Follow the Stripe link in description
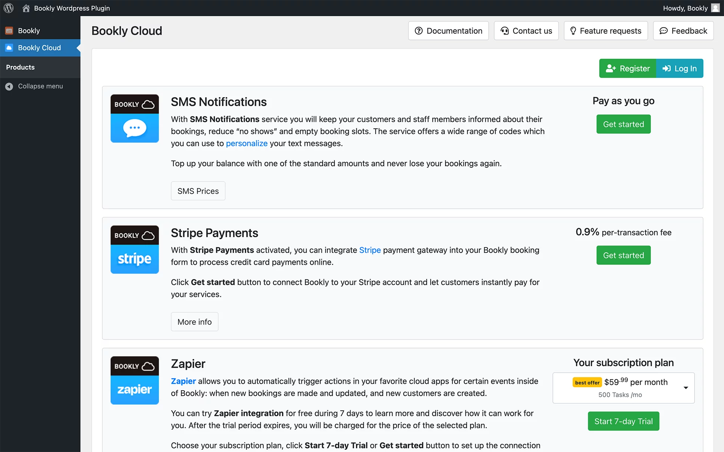The height and width of the screenshot is (452, 724). coord(370,250)
